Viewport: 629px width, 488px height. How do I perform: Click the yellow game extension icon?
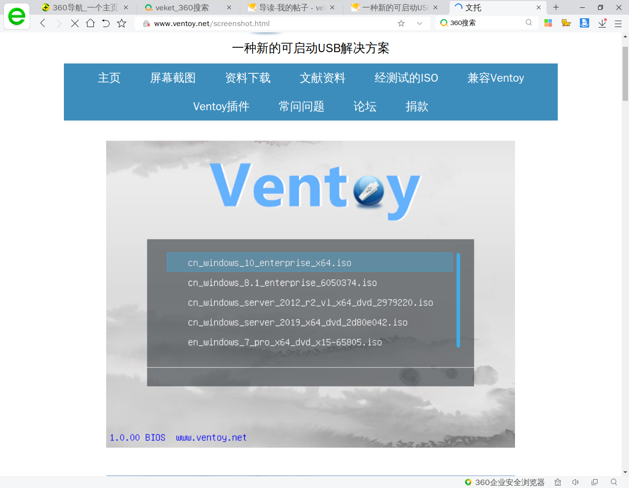tap(566, 23)
